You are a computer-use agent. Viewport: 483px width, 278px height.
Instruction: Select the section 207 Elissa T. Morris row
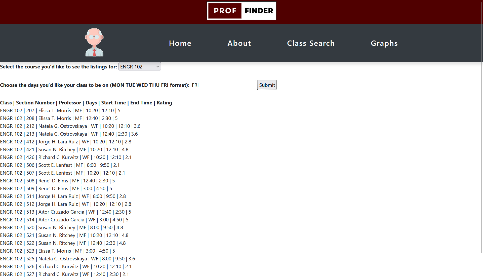pos(60,111)
